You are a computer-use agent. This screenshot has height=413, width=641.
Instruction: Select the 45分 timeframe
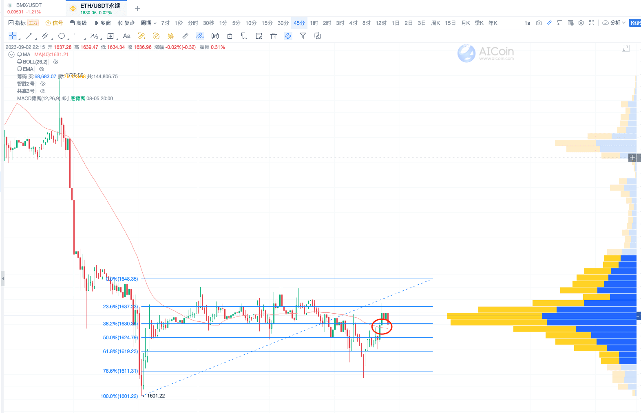299,23
